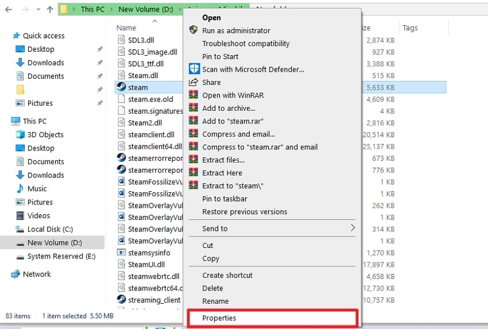Choose Troubleshoot compatibility

pos(246,44)
